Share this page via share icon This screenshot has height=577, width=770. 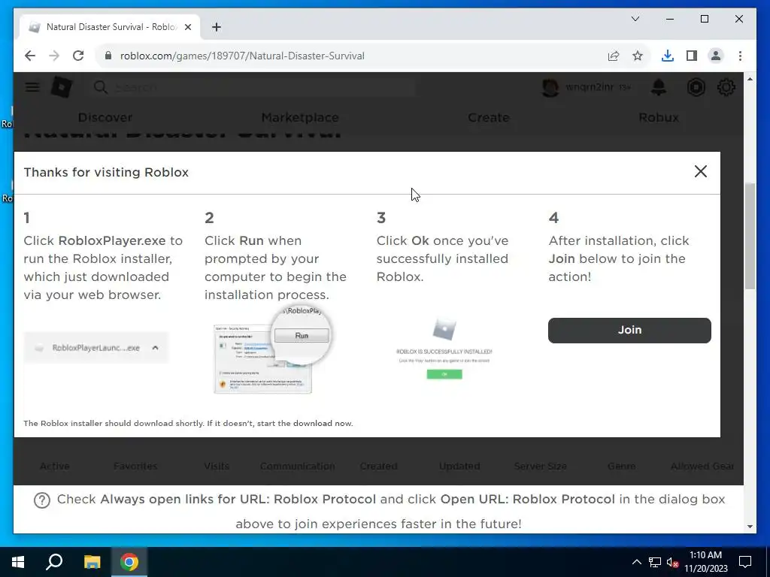point(614,56)
